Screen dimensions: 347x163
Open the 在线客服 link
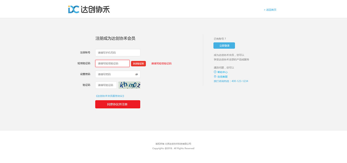(222, 77)
